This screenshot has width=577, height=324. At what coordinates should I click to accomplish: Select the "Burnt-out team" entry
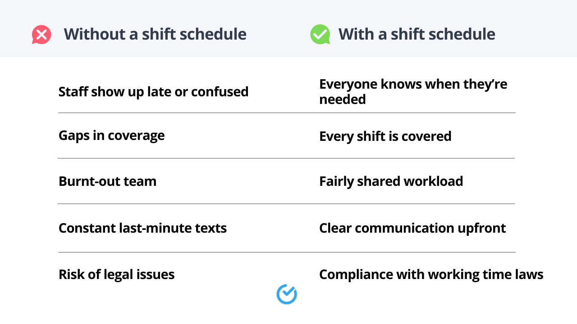(x=107, y=181)
